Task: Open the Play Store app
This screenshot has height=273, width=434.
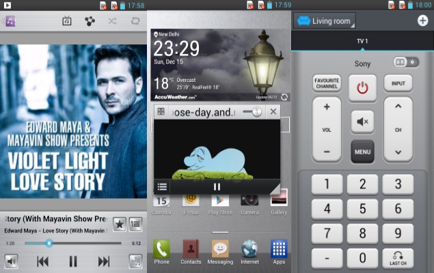Action: pyautogui.click(x=220, y=204)
